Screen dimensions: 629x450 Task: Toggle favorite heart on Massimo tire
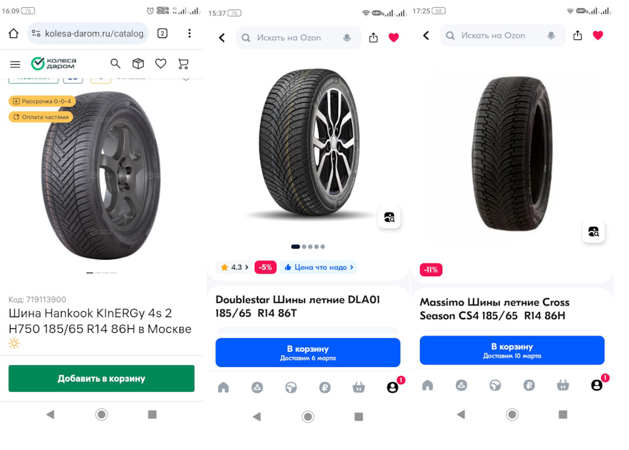[598, 35]
